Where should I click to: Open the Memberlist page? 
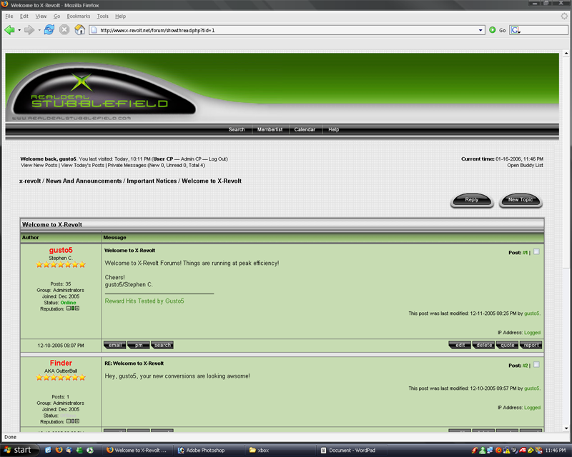[270, 129]
